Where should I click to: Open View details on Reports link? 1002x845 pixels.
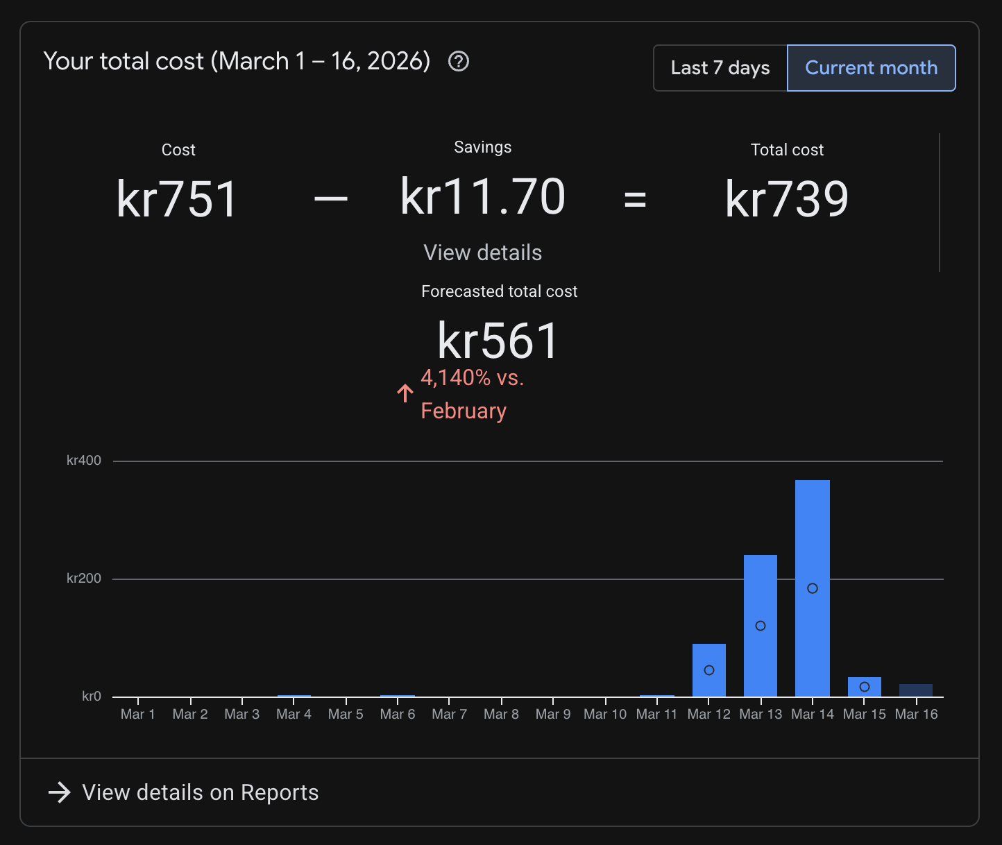point(200,792)
